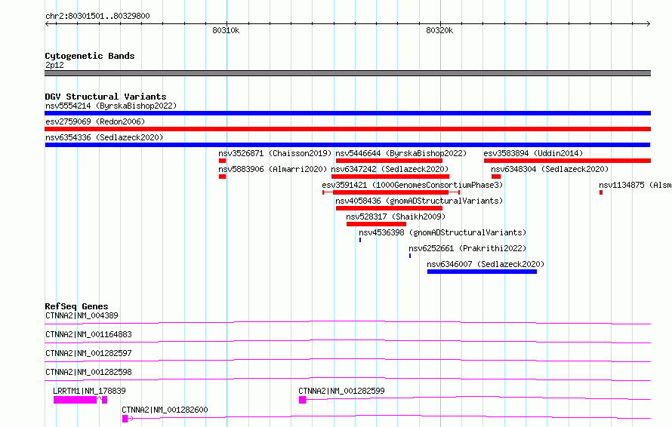Click the tiny blue mark under nsv6252661
Viewport: 672px width, 427px height.
[x=410, y=256]
